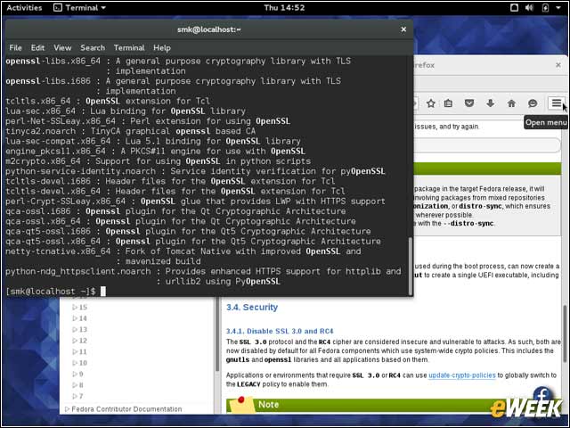Open the terminal Help menu

[x=162, y=47]
